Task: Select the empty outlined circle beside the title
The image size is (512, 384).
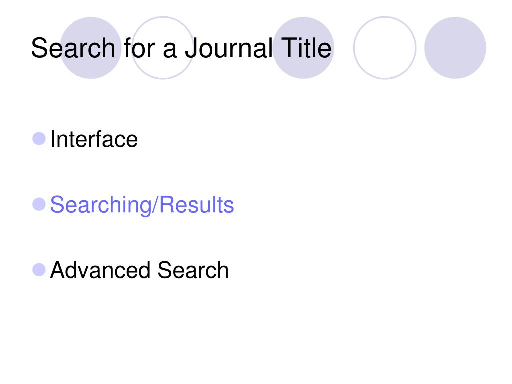Action: click(x=385, y=48)
